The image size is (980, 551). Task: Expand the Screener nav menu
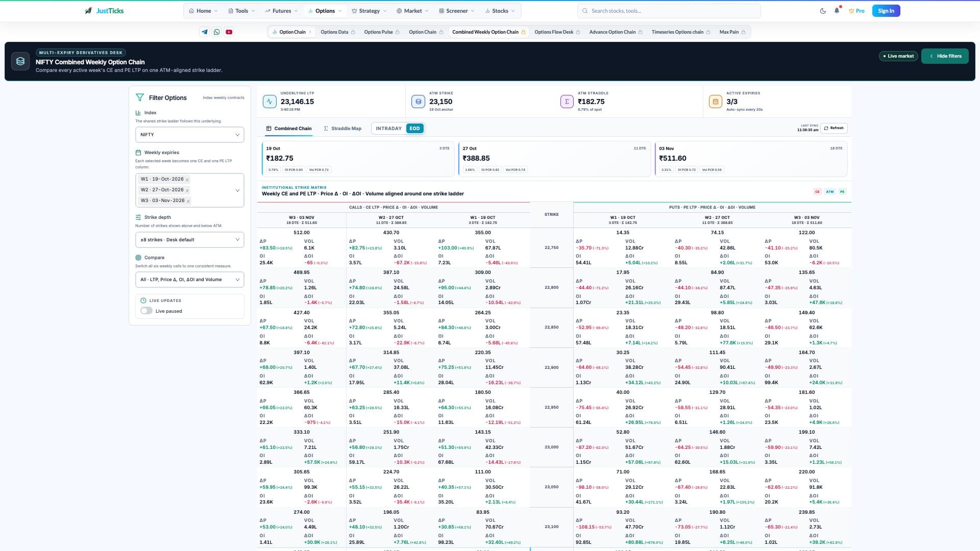pos(456,11)
